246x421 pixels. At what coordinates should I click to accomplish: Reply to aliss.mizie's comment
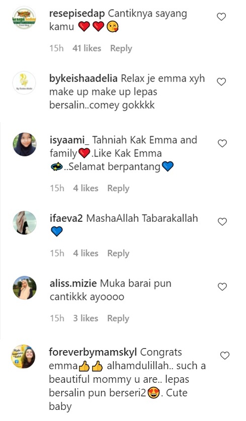point(118,318)
